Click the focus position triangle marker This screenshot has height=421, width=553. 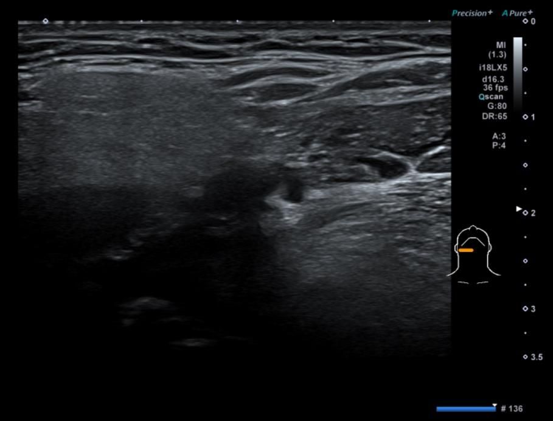click(519, 209)
